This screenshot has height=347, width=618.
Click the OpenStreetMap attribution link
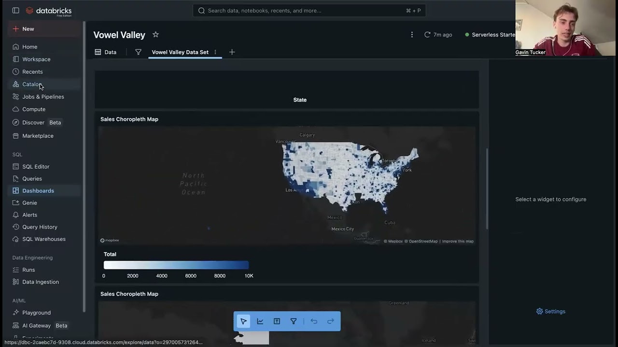[x=421, y=241]
